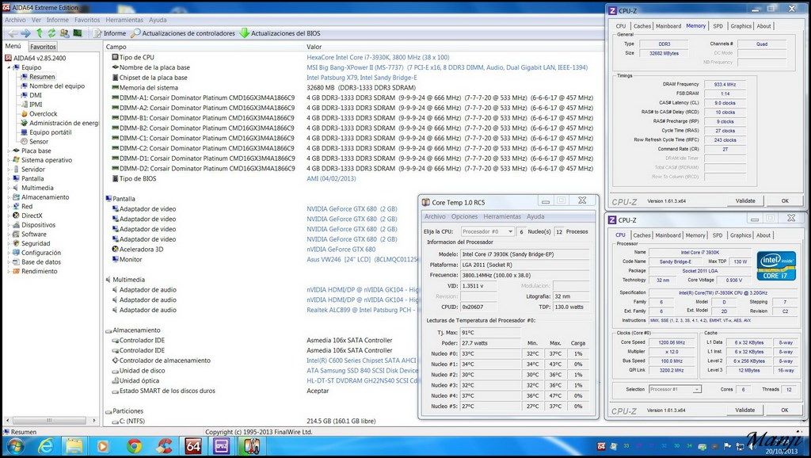Open the MSI Big Bang-XPower II motherboard link

click(x=447, y=67)
